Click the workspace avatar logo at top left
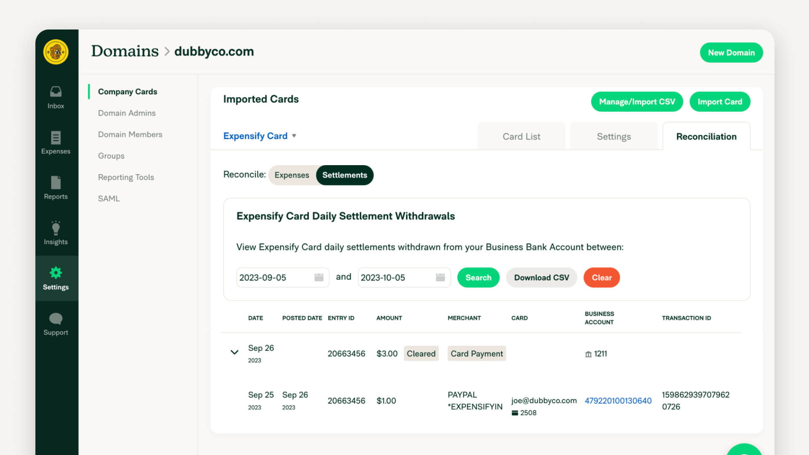 pyautogui.click(x=56, y=52)
